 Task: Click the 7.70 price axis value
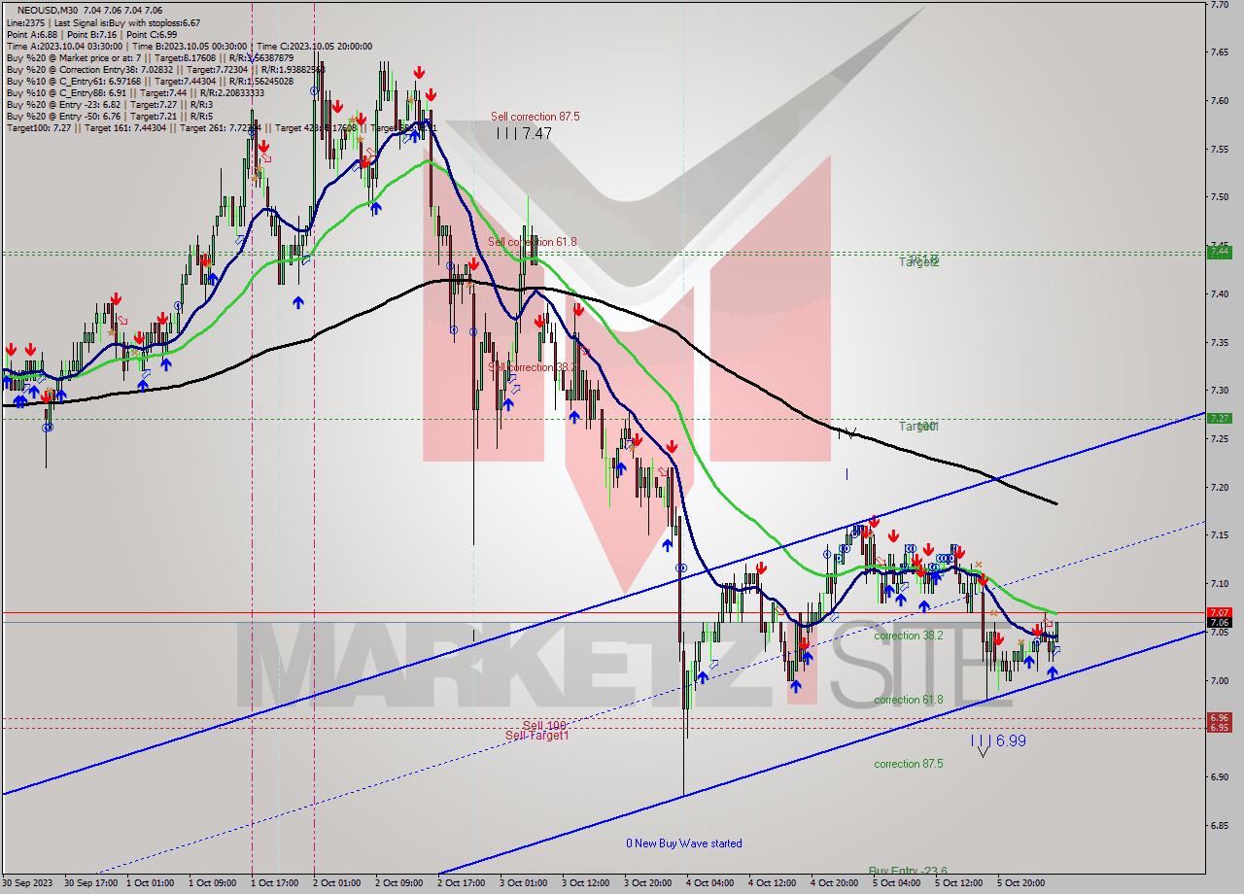(1221, 5)
